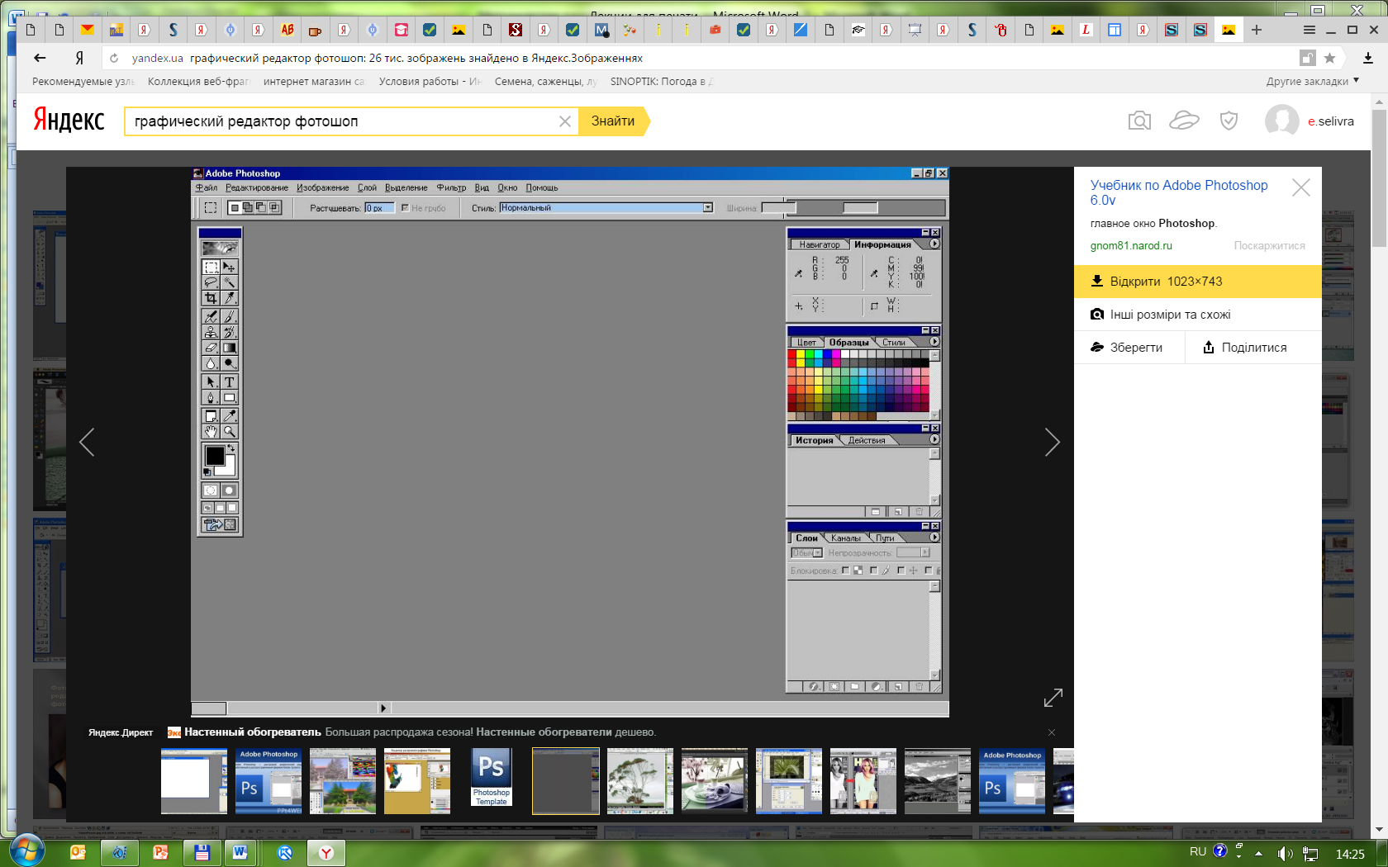Click the Yandex browser taskbar icon

[326, 852]
